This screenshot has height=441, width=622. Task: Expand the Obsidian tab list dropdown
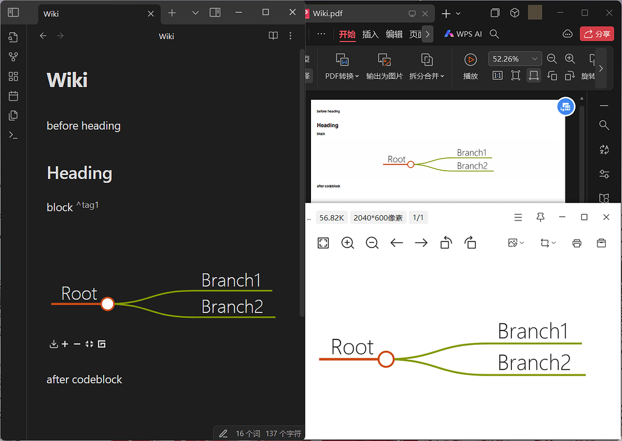point(195,13)
